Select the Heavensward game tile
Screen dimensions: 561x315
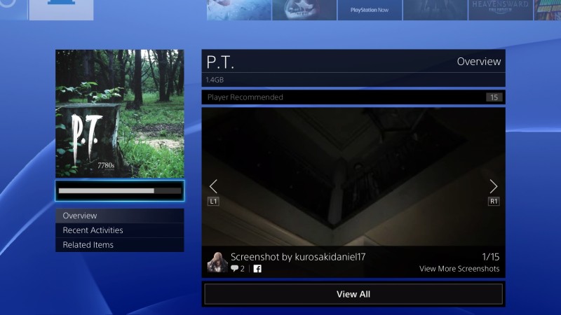(501, 10)
